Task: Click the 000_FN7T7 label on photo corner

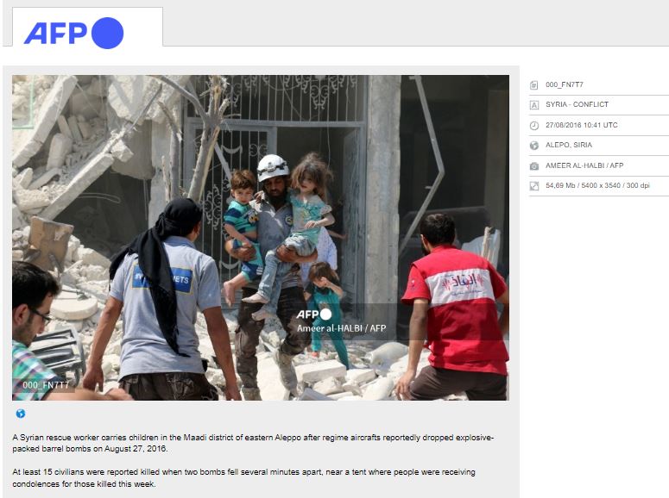Action: [46, 385]
